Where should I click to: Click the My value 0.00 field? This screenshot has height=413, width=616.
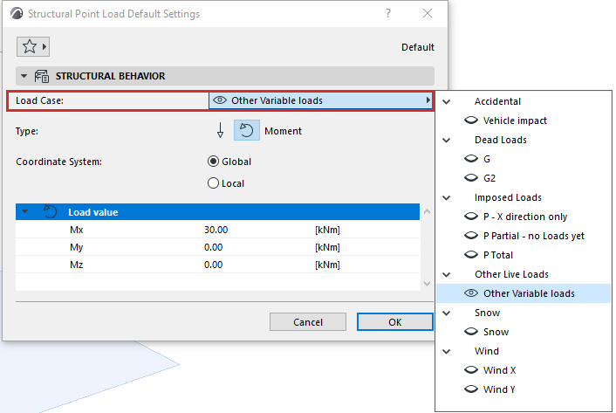click(x=213, y=247)
